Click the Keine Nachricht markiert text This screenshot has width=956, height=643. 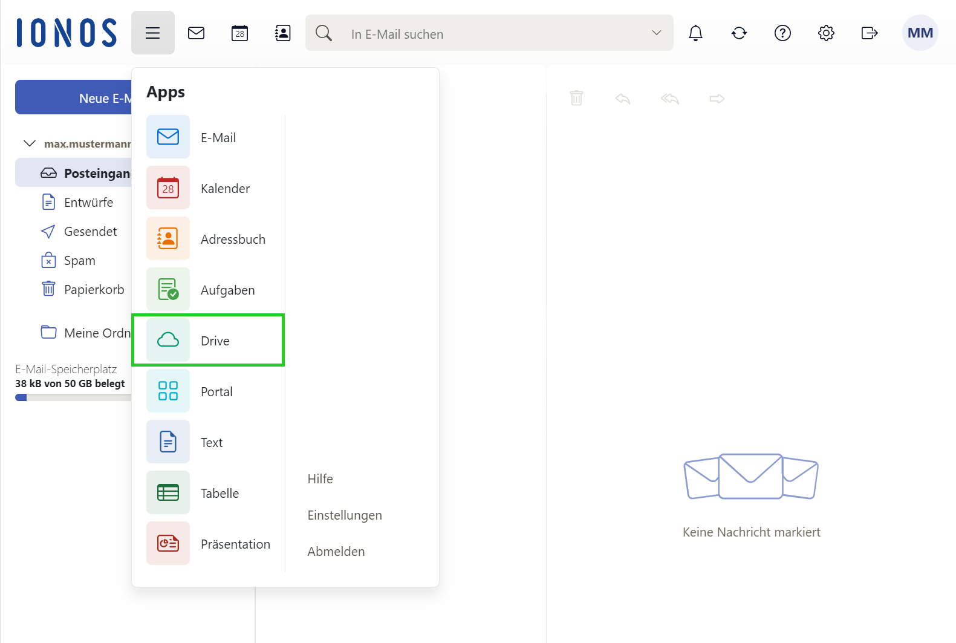pos(752,532)
